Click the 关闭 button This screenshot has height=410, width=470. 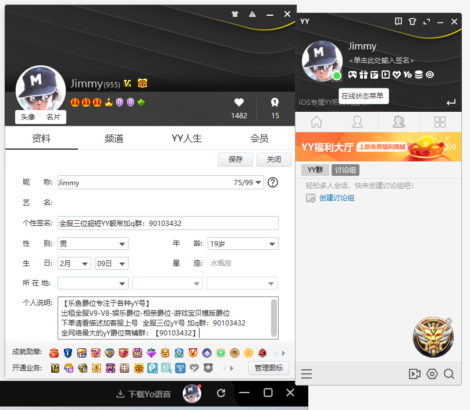(274, 160)
